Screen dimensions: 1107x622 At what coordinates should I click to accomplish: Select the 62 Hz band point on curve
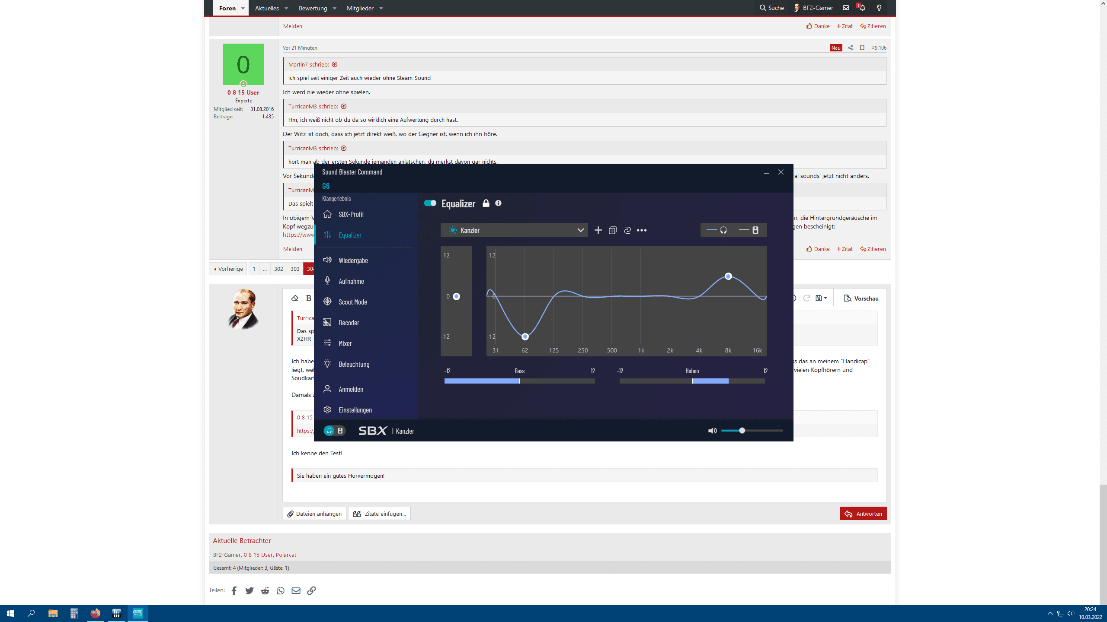[x=525, y=336]
